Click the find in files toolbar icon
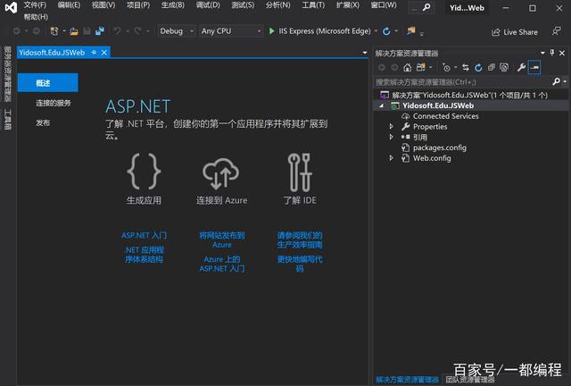 pos(411,31)
